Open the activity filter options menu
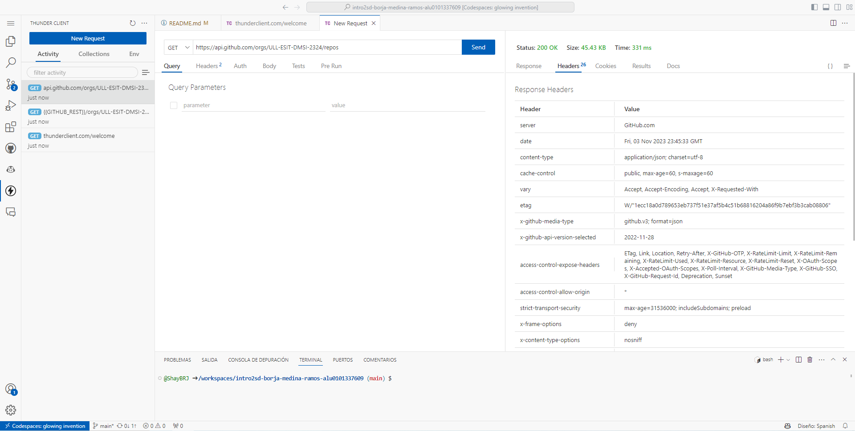 coord(146,73)
